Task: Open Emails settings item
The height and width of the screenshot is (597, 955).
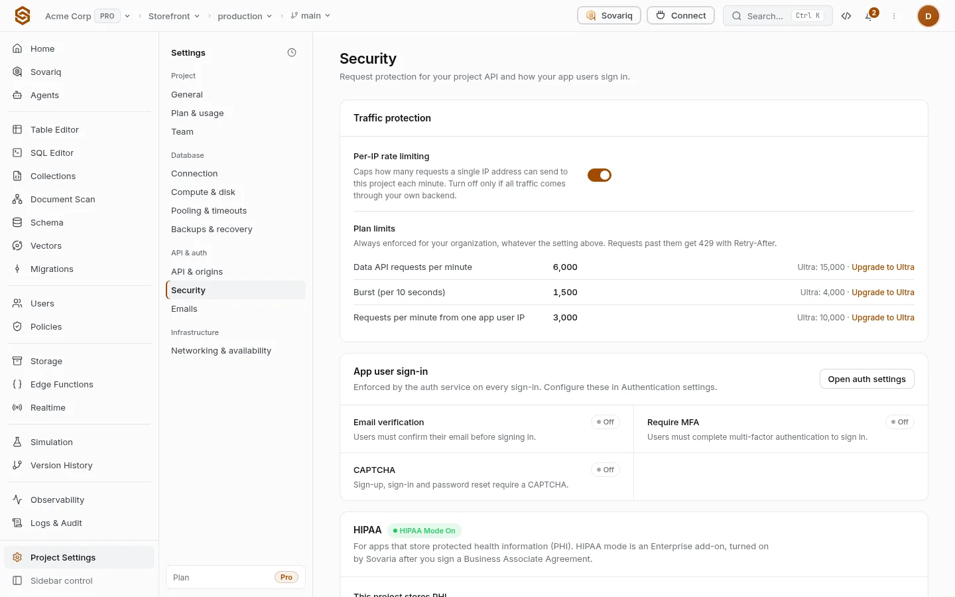Action: click(235, 309)
